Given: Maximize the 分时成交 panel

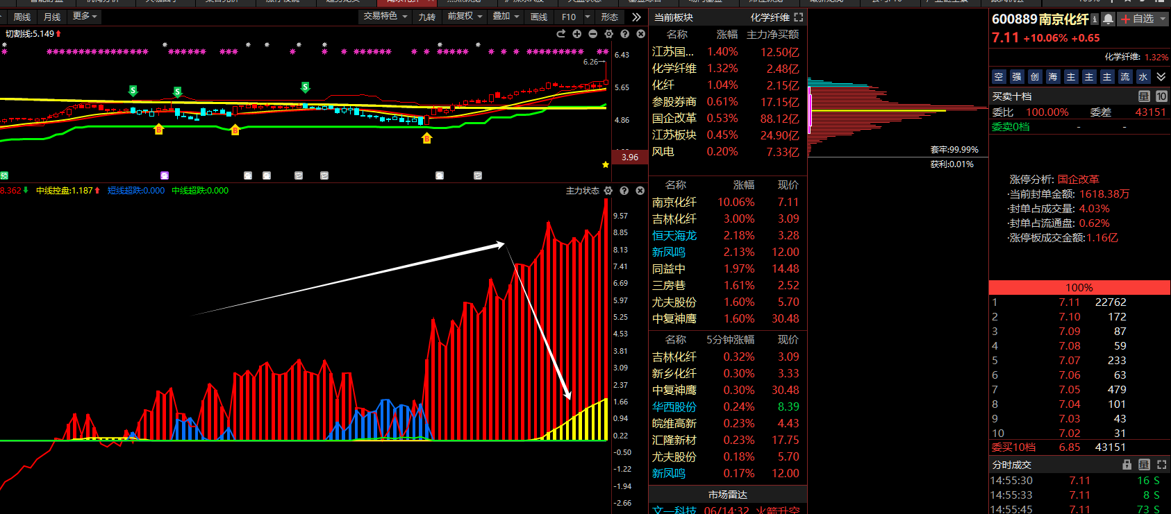Looking at the screenshot, I should (x=1161, y=465).
